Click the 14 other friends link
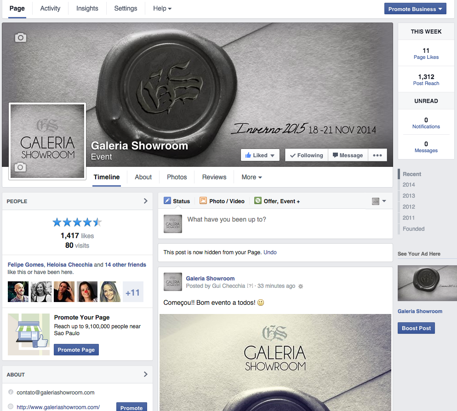The height and width of the screenshot is (411, 457). (x=126, y=265)
